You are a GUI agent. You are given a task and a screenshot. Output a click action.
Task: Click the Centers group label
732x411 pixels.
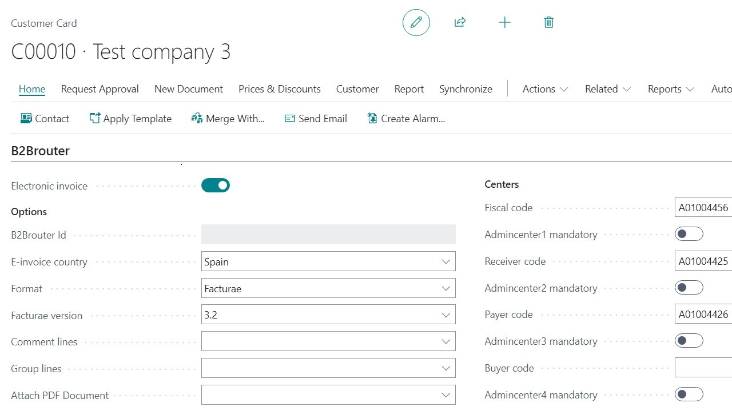pos(502,184)
